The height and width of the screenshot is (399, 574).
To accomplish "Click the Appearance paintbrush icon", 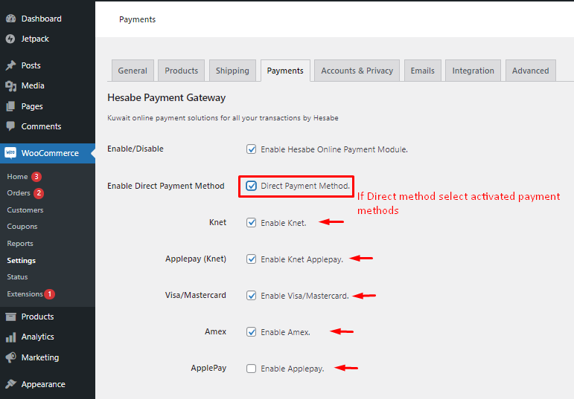I will tap(10, 384).
